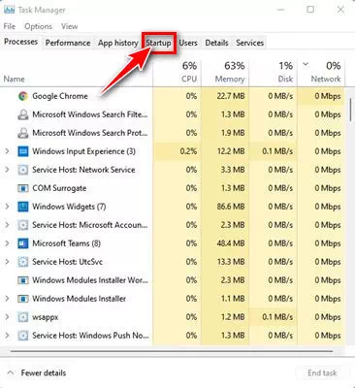This screenshot has height=388, width=355.
Task: Click the Windows Input Experience icon
Action: click(x=23, y=151)
